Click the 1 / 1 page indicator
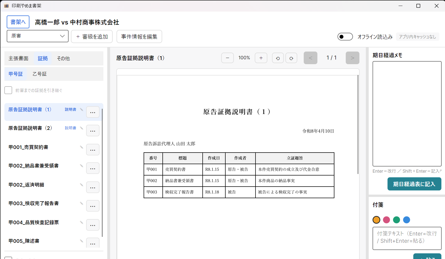This screenshot has width=445, height=259. coord(332,58)
